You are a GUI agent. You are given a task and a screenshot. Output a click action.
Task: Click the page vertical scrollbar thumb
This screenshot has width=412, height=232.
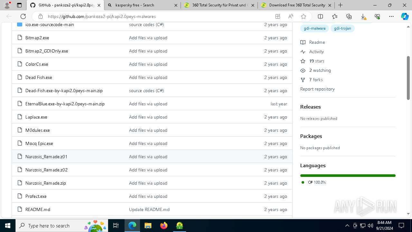pyautogui.click(x=408, y=78)
